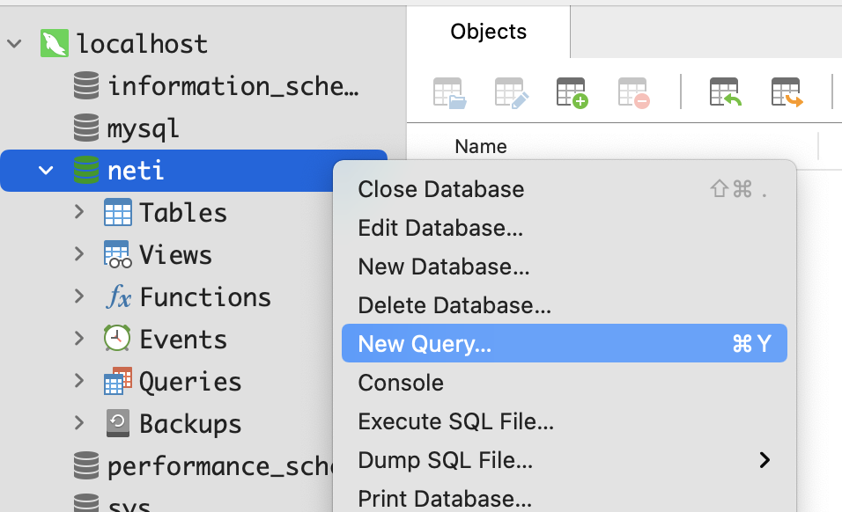Click the New Table toolbar icon
842x512 pixels.
tap(572, 92)
